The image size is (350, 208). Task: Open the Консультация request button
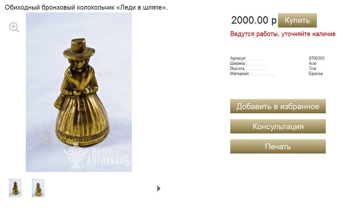click(278, 126)
